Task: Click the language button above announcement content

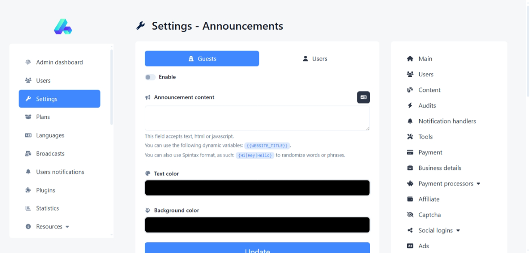Action: click(363, 97)
